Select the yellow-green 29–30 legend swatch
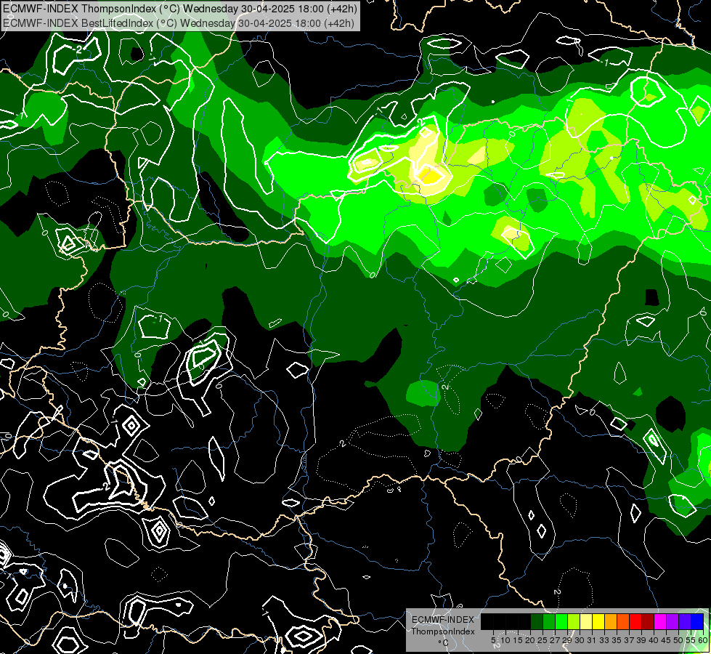This screenshot has width=711, height=654. click(x=574, y=622)
